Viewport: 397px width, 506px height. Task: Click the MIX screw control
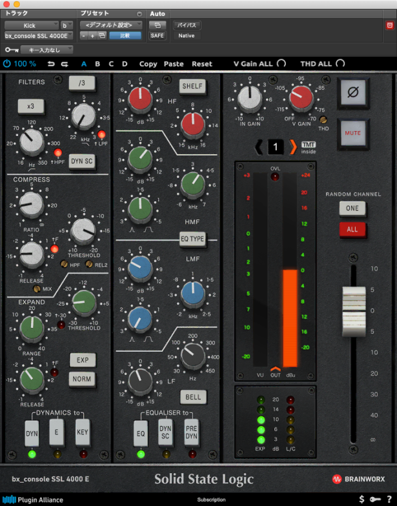point(37,288)
